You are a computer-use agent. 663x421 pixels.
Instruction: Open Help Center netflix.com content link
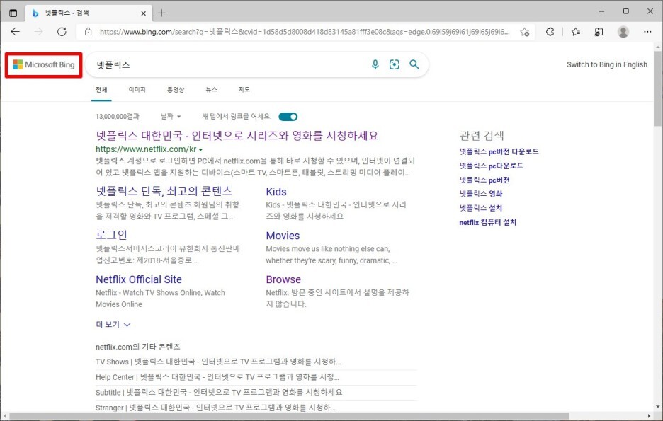pos(217,376)
